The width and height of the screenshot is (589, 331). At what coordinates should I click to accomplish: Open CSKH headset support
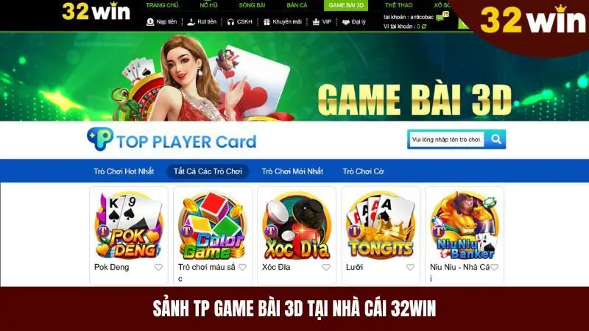point(240,22)
